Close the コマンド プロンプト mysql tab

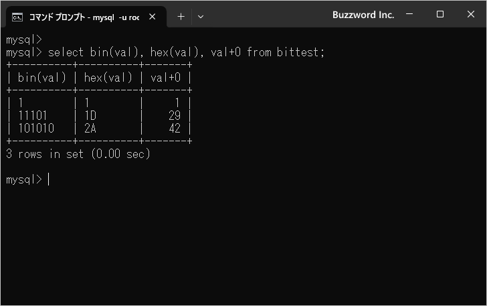[153, 17]
